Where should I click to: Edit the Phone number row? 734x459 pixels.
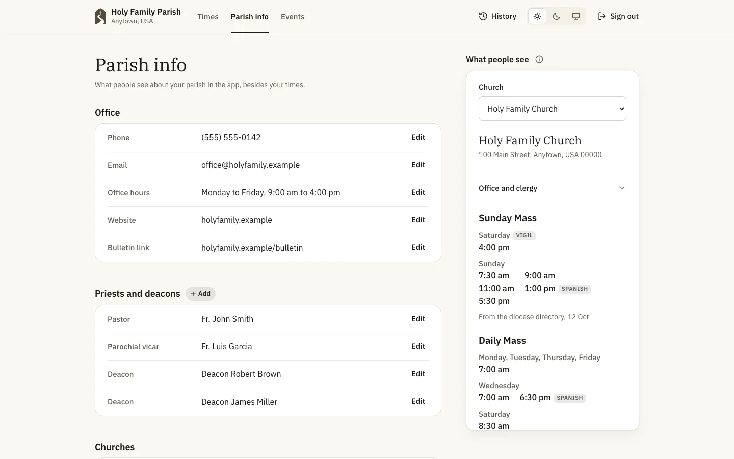pyautogui.click(x=418, y=137)
